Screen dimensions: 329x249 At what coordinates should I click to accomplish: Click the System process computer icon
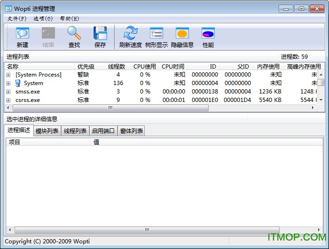pos(18,83)
